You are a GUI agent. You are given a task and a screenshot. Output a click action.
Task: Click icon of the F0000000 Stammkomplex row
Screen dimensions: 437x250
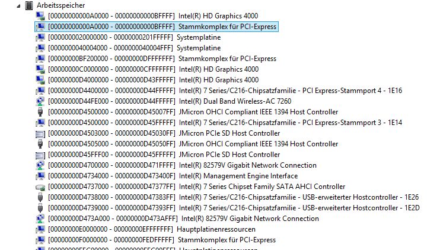tap(40, 240)
